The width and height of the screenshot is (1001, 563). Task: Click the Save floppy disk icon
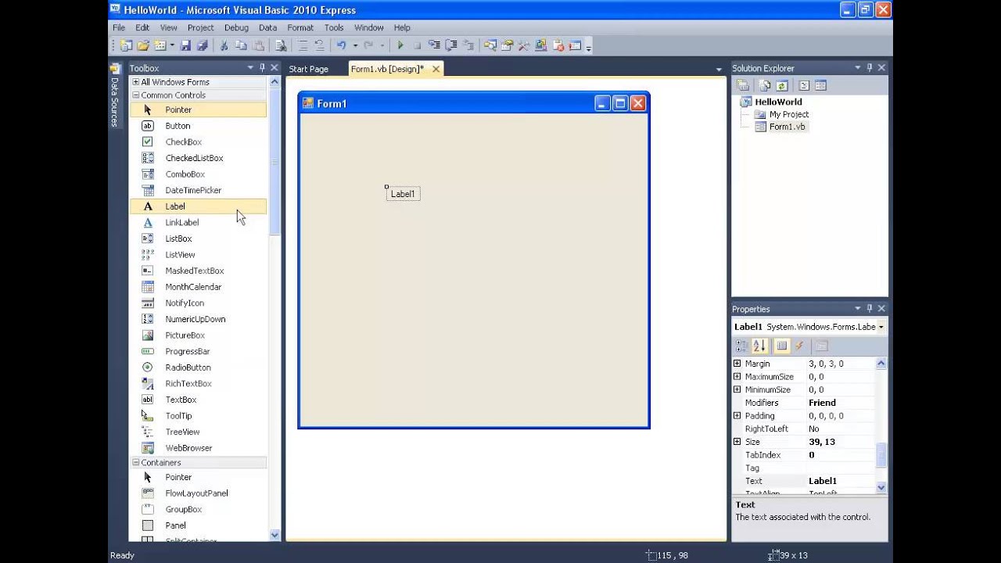pos(185,45)
